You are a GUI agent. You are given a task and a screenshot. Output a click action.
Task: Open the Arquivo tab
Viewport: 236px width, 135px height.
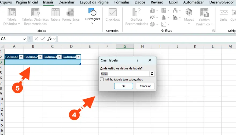[x=6, y=2]
